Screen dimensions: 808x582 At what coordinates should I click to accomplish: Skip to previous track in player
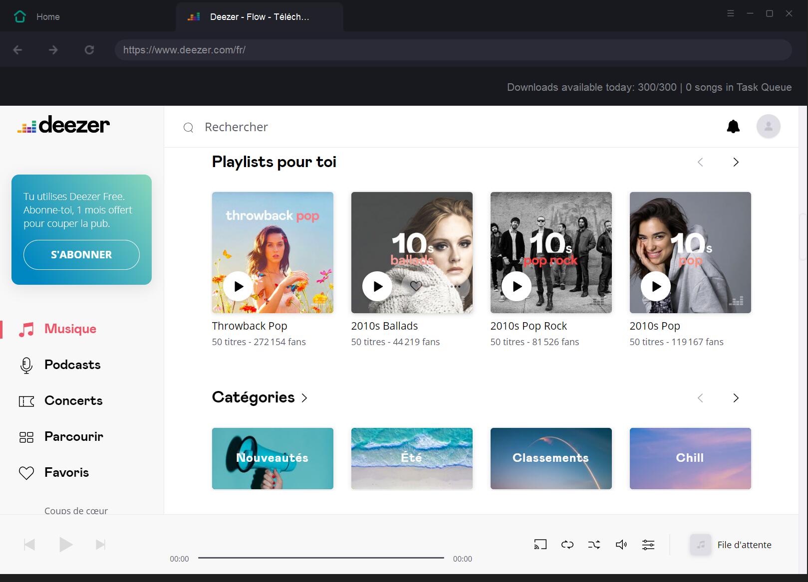click(x=29, y=545)
